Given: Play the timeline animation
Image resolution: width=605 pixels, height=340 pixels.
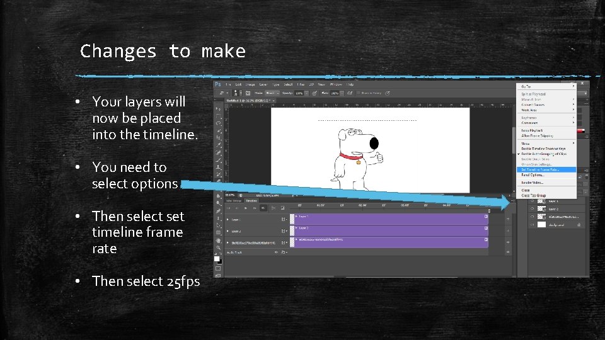Looking at the screenshot, I should tap(245, 208).
